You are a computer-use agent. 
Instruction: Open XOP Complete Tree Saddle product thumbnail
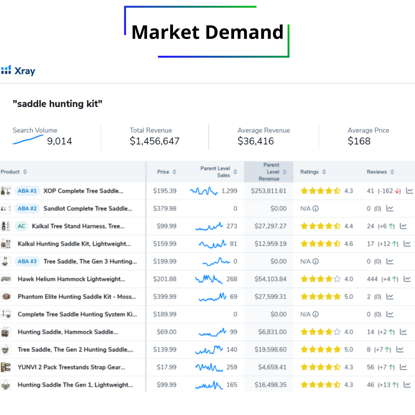coord(6,191)
